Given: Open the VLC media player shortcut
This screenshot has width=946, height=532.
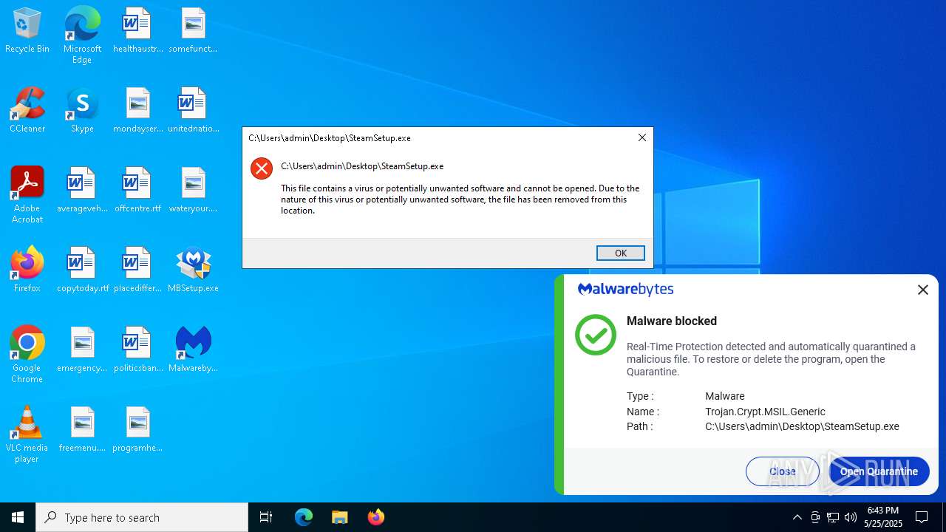Looking at the screenshot, I should coord(27,434).
